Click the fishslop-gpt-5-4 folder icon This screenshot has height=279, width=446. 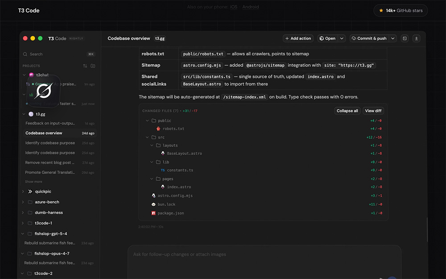[x=29, y=234]
